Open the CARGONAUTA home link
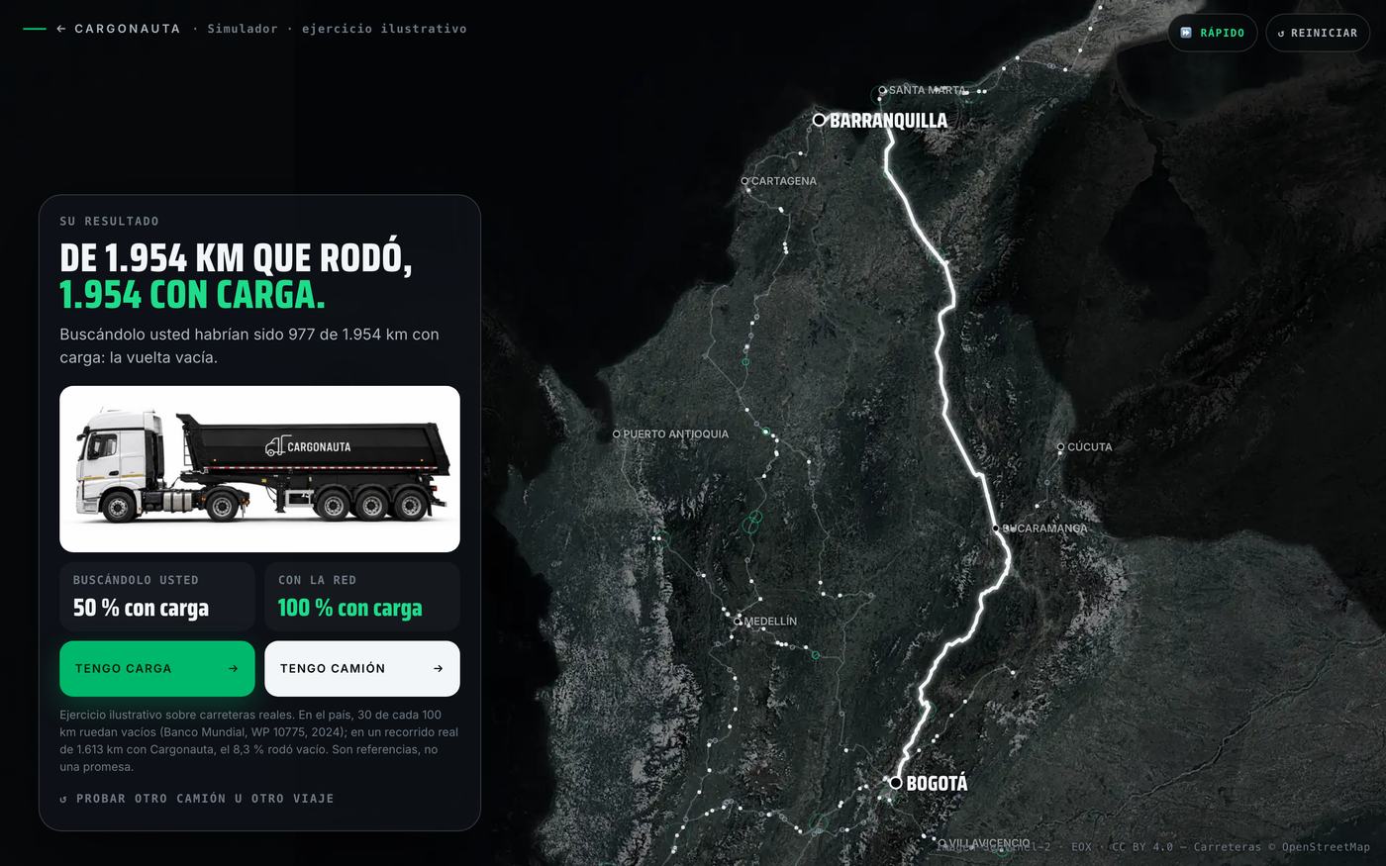This screenshot has width=1386, height=866. click(x=128, y=29)
